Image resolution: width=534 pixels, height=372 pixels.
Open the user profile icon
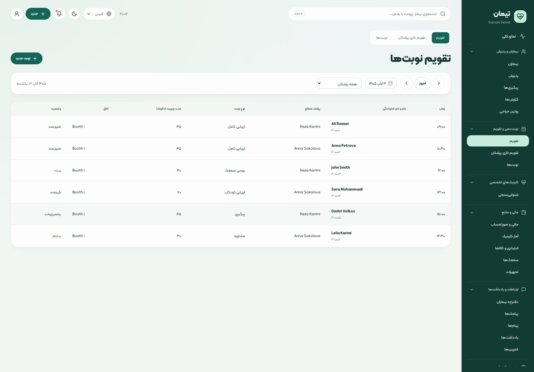click(17, 14)
